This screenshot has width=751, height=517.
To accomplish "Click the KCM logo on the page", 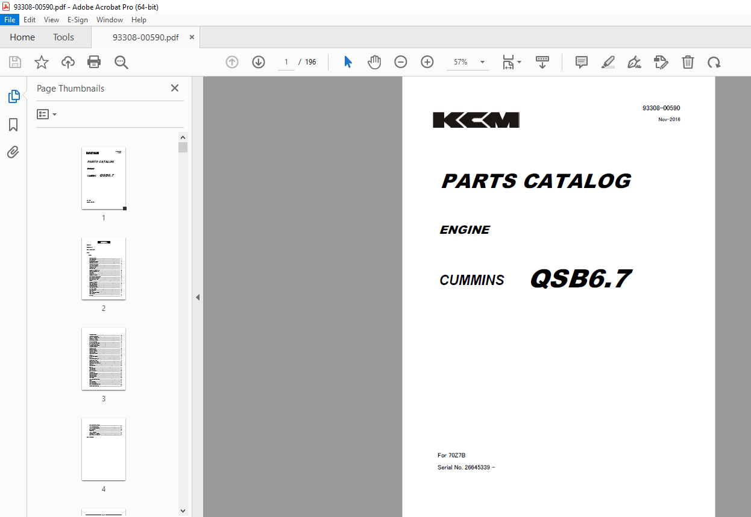I will pos(476,120).
